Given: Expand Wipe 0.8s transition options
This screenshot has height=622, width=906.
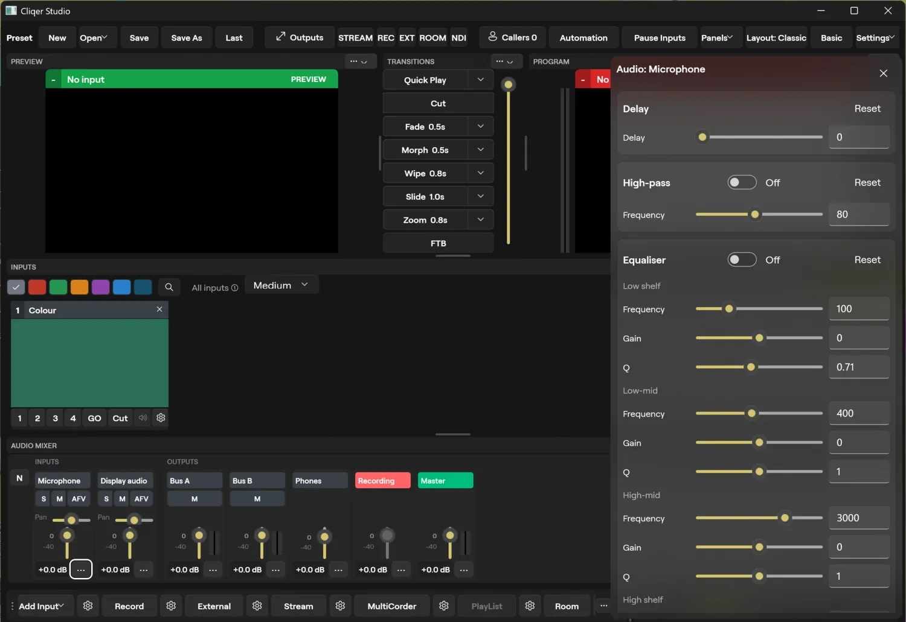Looking at the screenshot, I should coord(481,173).
